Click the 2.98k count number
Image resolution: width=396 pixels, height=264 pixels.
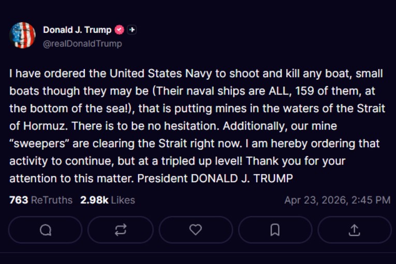coord(94,200)
